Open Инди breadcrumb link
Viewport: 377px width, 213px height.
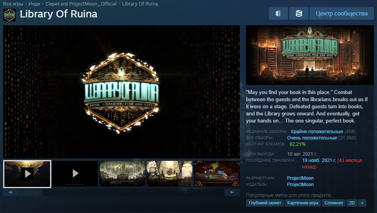34,4
